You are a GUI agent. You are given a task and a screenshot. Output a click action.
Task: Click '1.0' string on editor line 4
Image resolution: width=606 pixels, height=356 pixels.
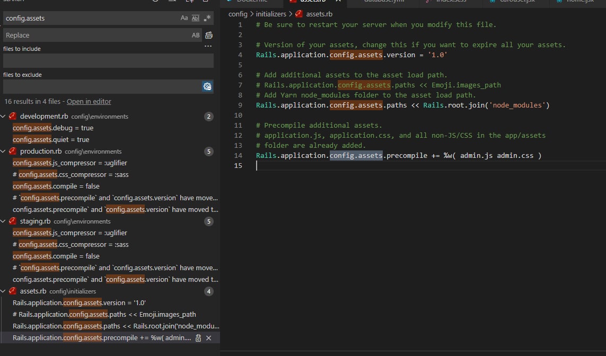437,55
